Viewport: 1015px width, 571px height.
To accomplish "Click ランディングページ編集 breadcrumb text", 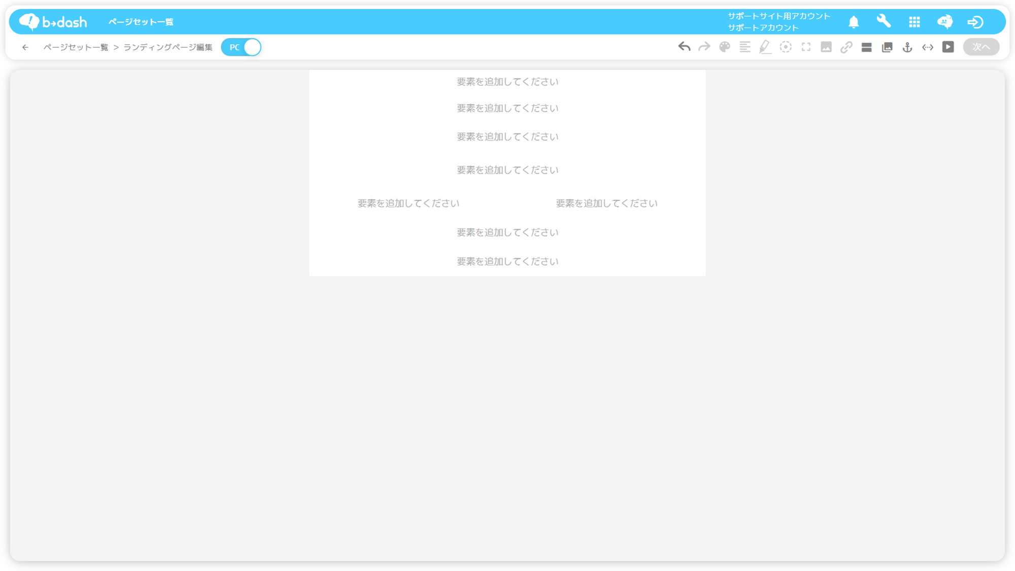I will 168,47.
